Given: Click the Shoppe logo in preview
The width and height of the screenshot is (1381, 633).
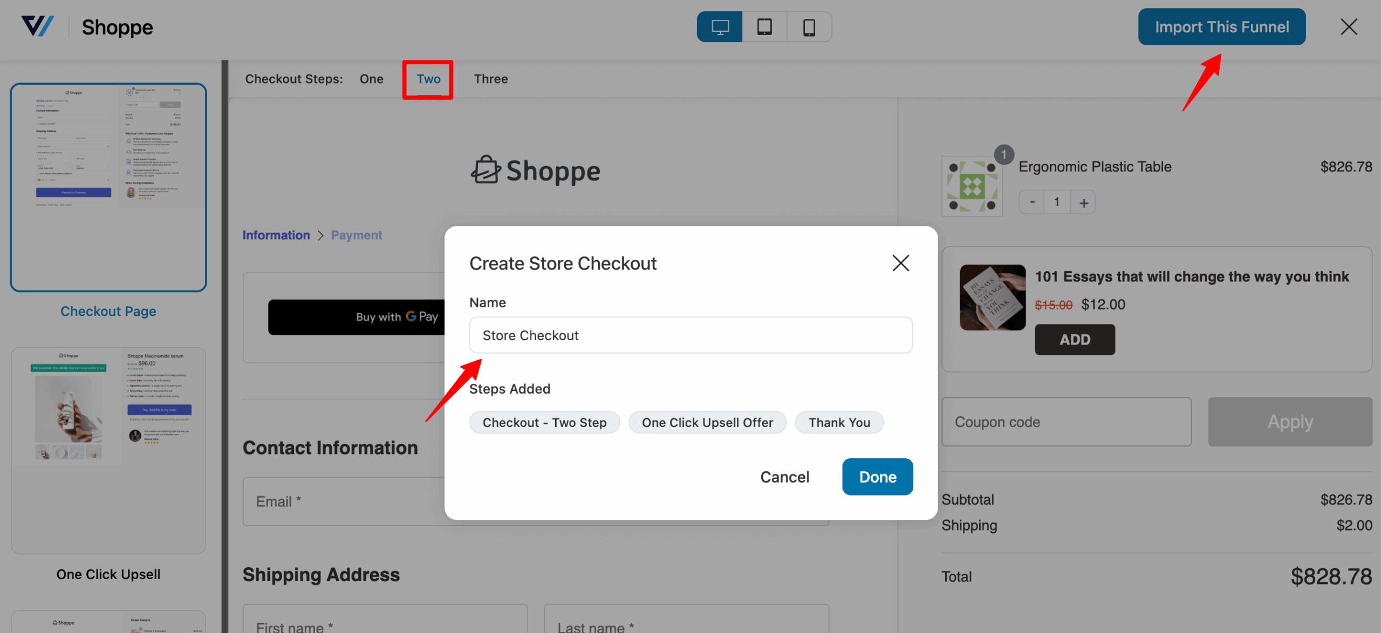Looking at the screenshot, I should pos(535,171).
